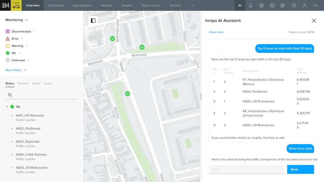Open the Overview tab
The height and width of the screenshot is (182, 324).
coord(33,5)
